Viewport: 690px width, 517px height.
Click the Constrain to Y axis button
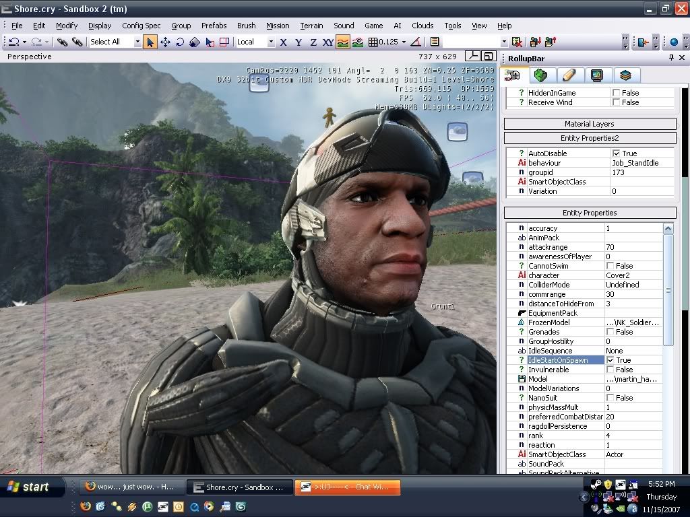click(299, 42)
